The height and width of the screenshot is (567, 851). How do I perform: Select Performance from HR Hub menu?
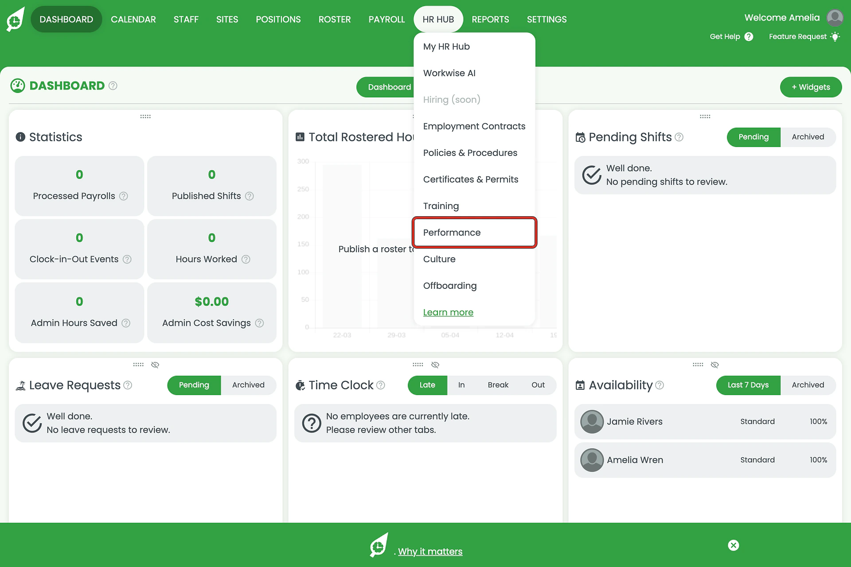475,233
